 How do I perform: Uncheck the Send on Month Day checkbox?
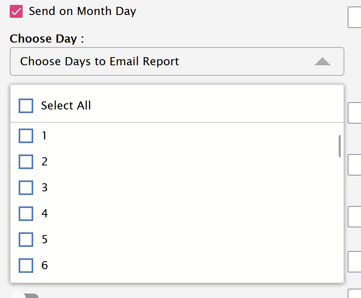coord(16,11)
